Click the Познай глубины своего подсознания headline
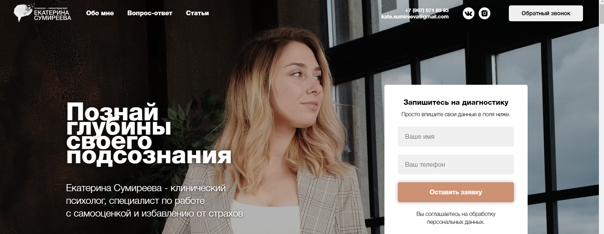604x234 pixels. 149,133
